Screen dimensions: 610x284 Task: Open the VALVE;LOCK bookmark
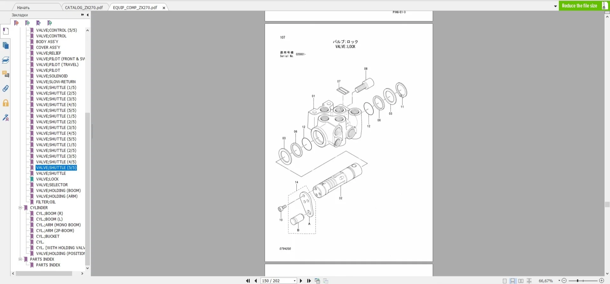(47, 179)
